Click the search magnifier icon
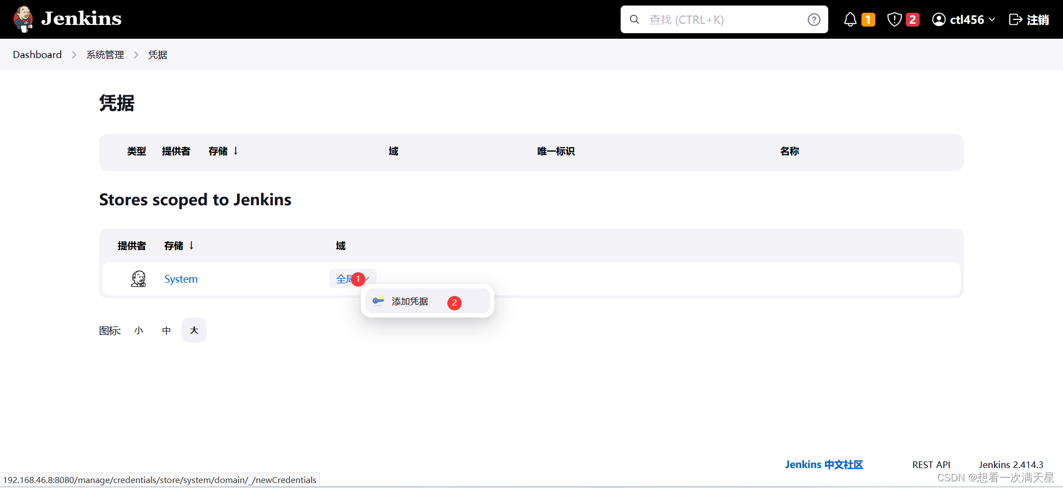1063x488 pixels. (634, 19)
